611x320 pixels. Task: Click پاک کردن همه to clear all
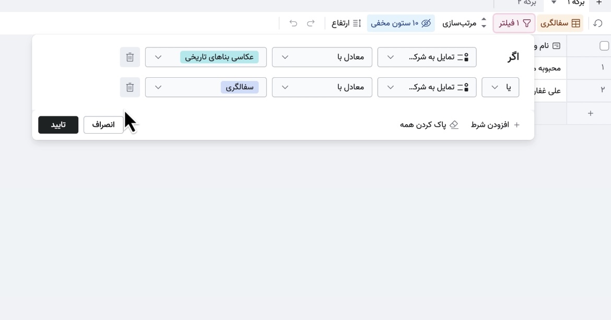(x=429, y=125)
